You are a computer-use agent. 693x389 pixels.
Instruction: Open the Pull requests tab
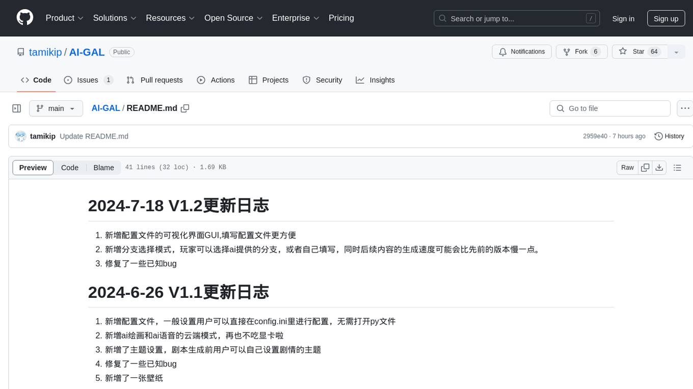click(x=154, y=80)
